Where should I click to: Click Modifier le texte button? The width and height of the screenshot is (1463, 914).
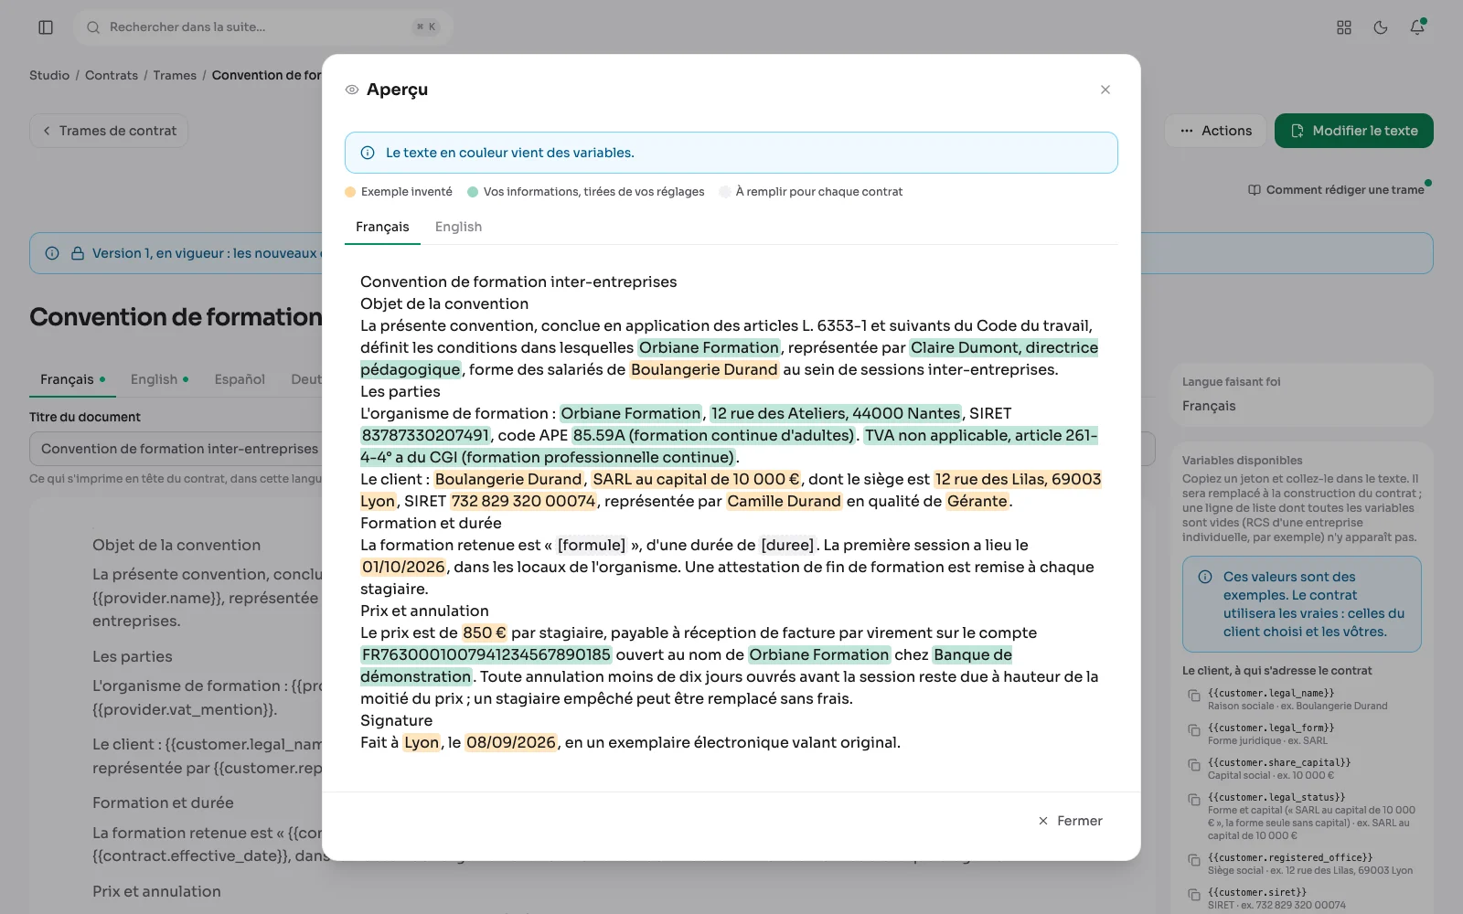click(x=1353, y=131)
